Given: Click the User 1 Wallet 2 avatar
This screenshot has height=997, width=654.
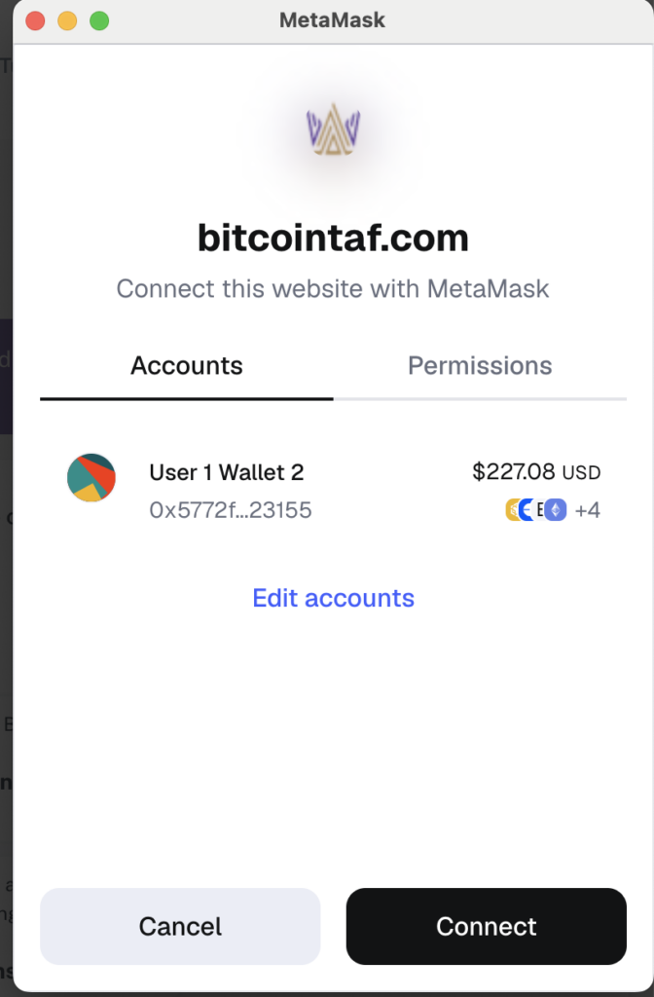Looking at the screenshot, I should click(91, 477).
